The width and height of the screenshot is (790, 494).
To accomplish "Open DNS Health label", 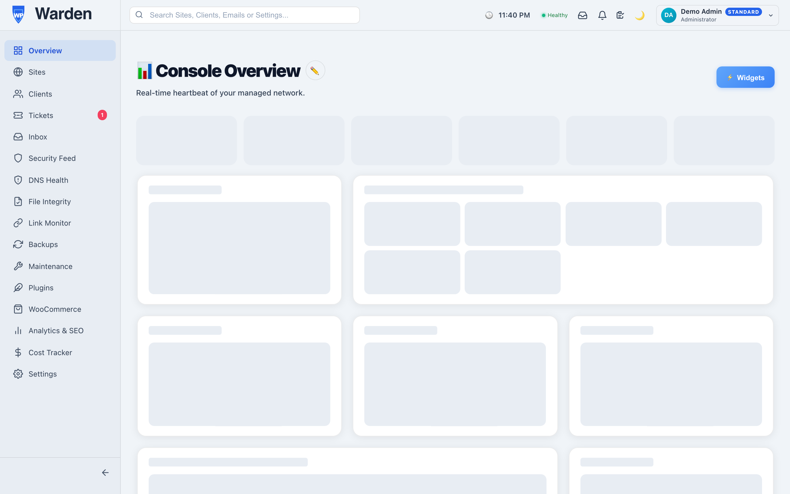I will coord(48,180).
